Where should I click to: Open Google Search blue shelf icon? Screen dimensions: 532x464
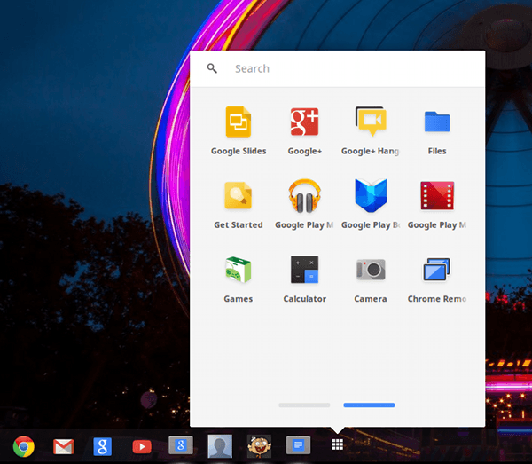click(x=102, y=446)
